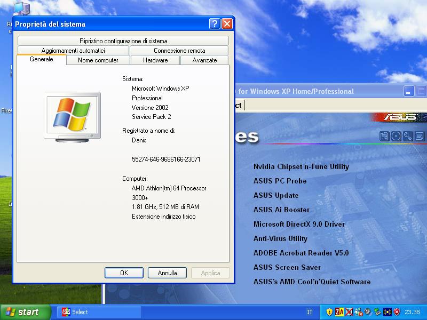
Task: Click the Versione 2002 text
Action: 150,108
